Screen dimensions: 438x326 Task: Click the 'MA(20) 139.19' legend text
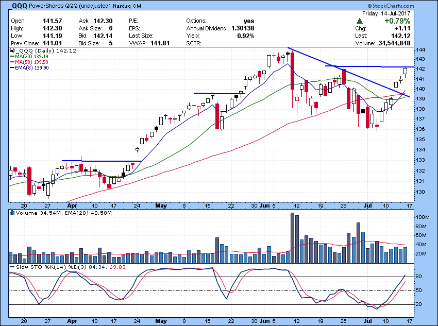[x=31, y=56]
